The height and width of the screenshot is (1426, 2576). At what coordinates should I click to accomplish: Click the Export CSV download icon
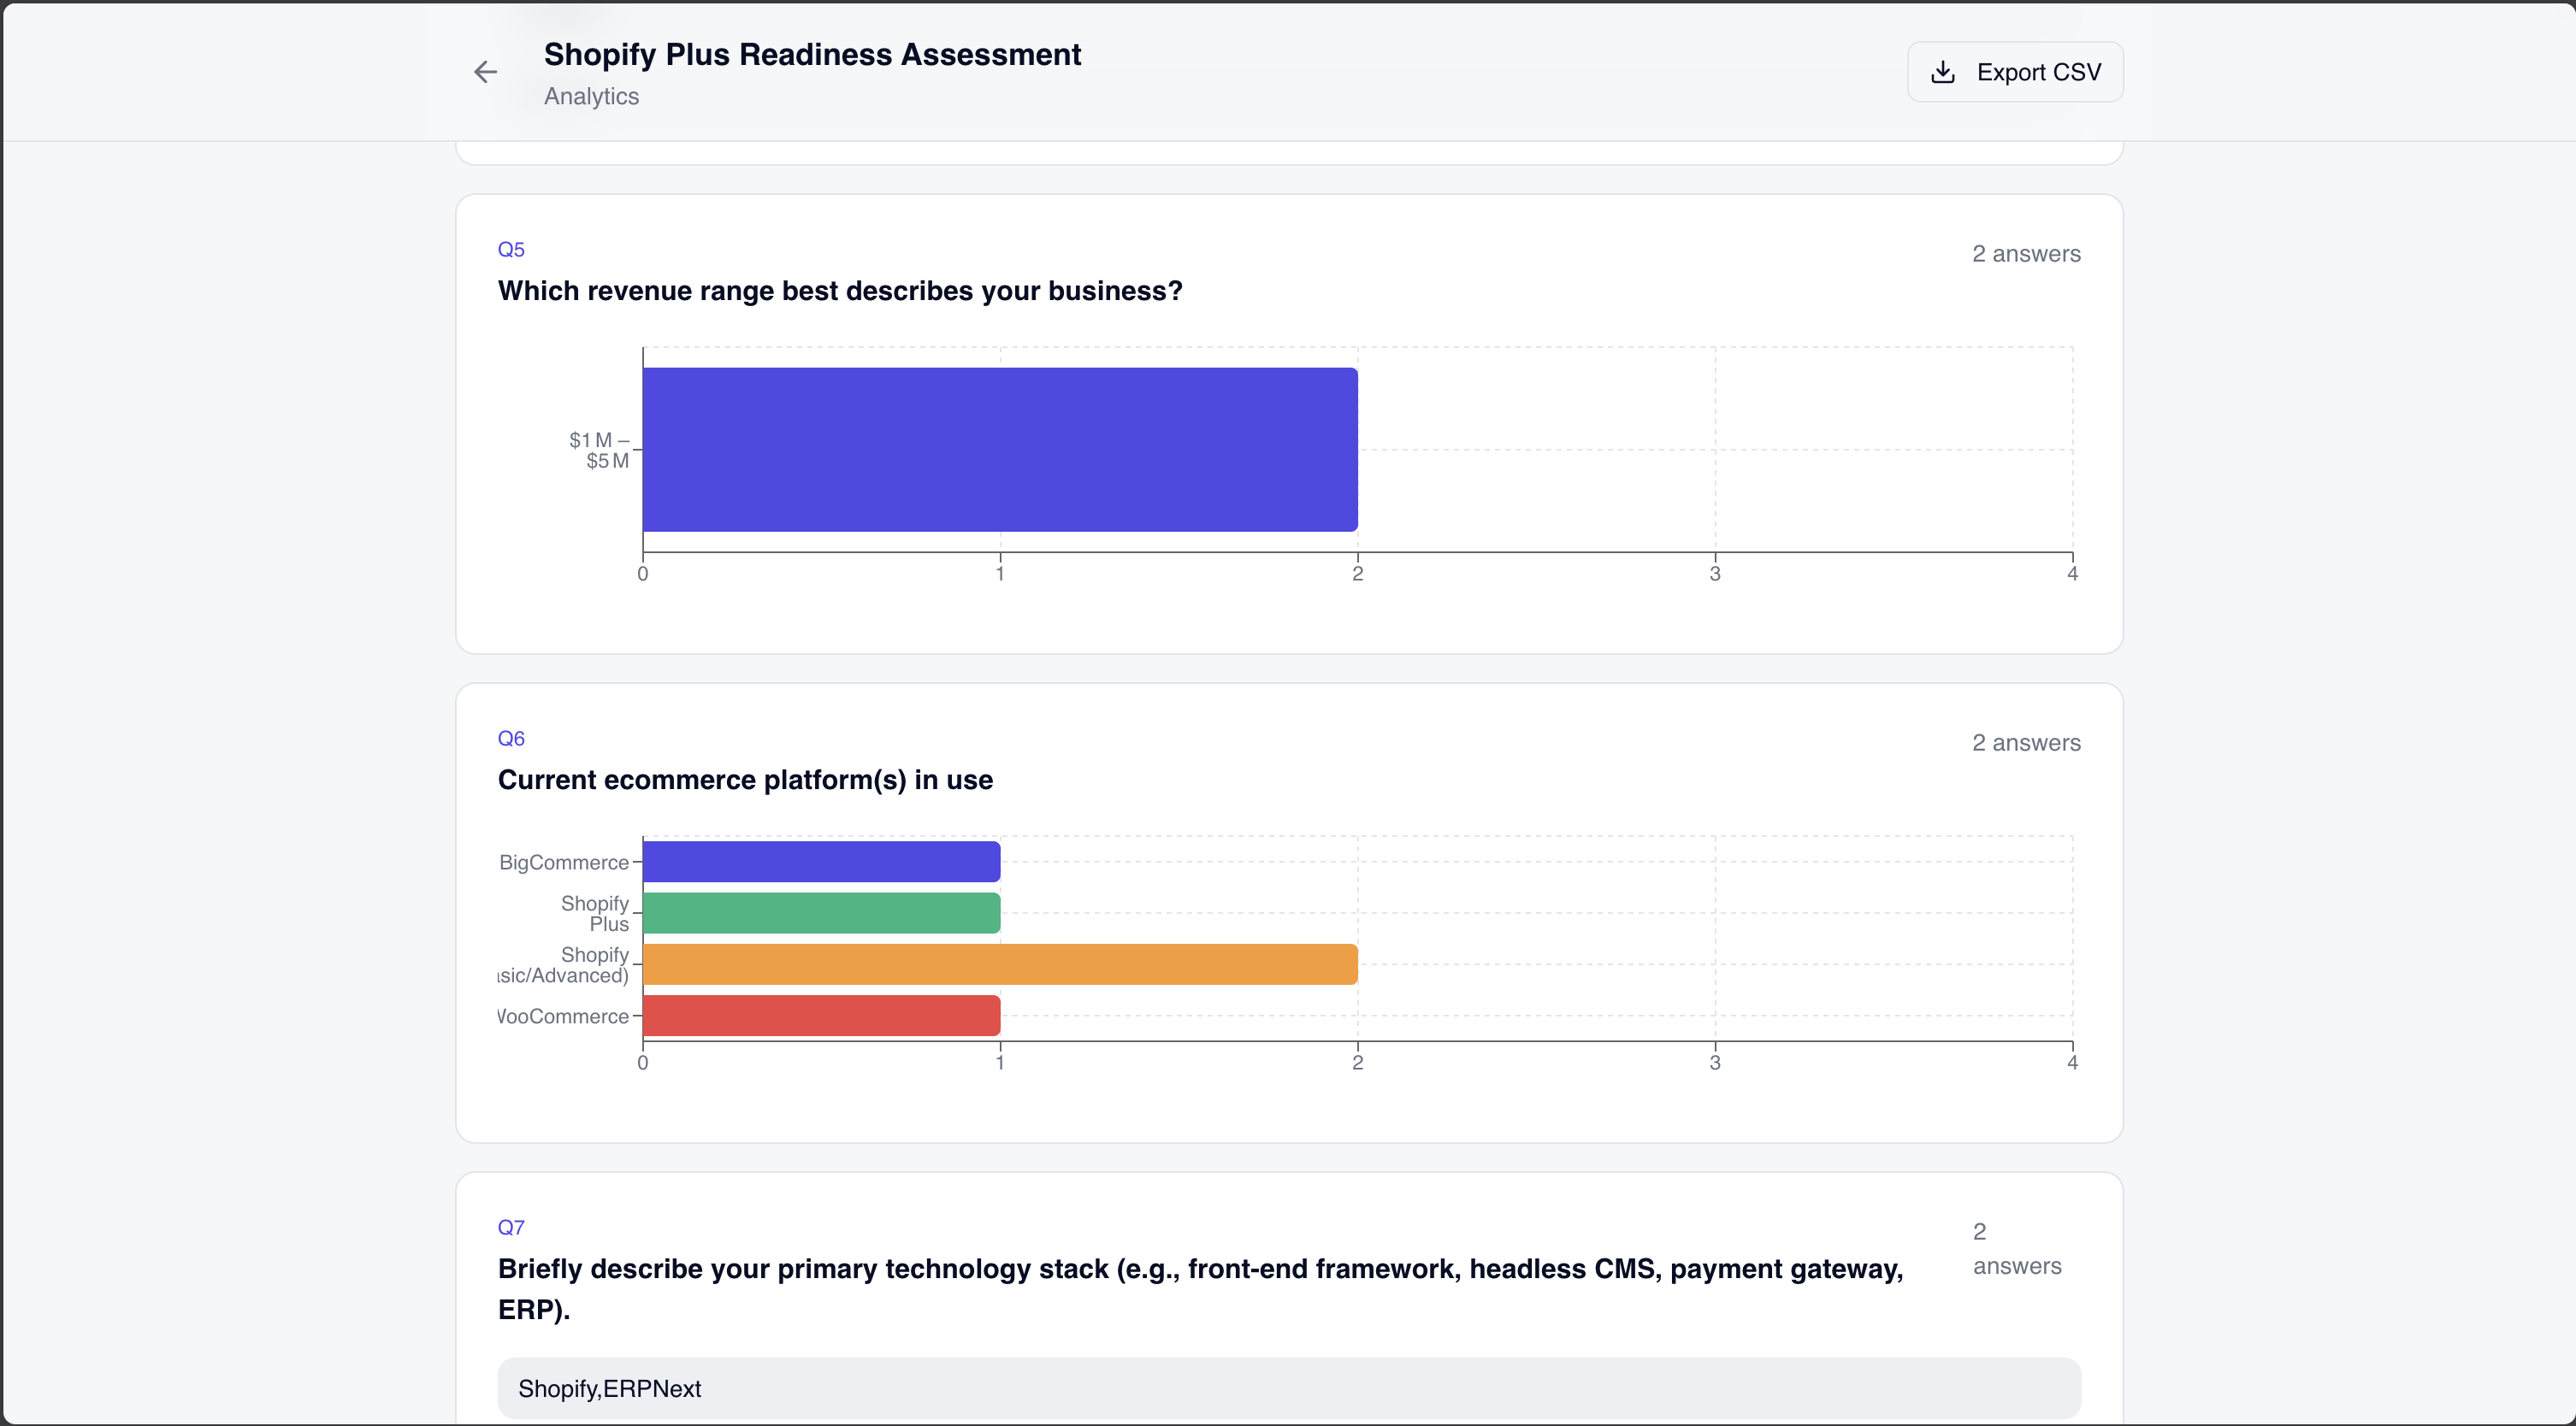1942,72
